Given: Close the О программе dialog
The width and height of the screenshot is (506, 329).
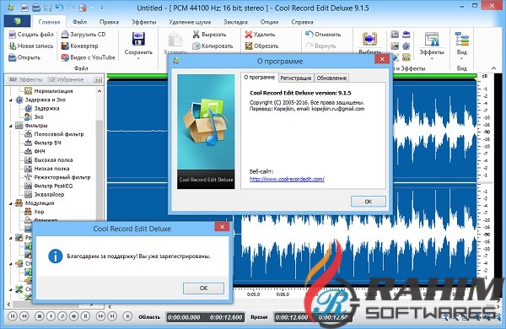Looking at the screenshot, I should 382,59.
